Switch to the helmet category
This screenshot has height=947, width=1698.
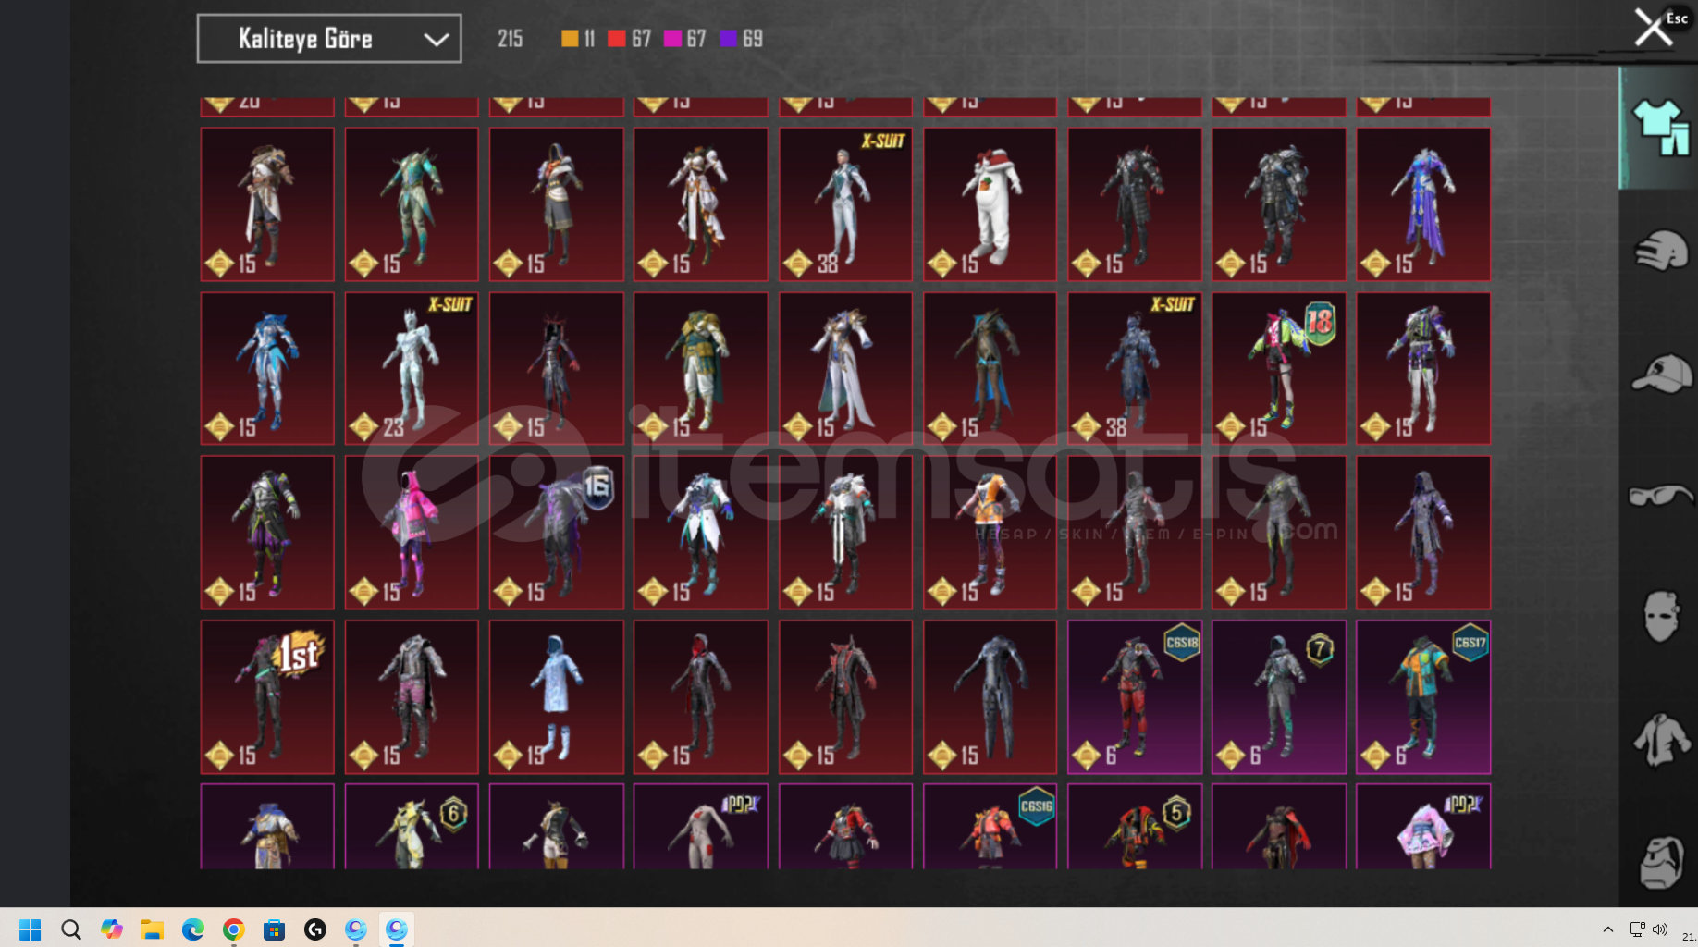[1660, 251]
